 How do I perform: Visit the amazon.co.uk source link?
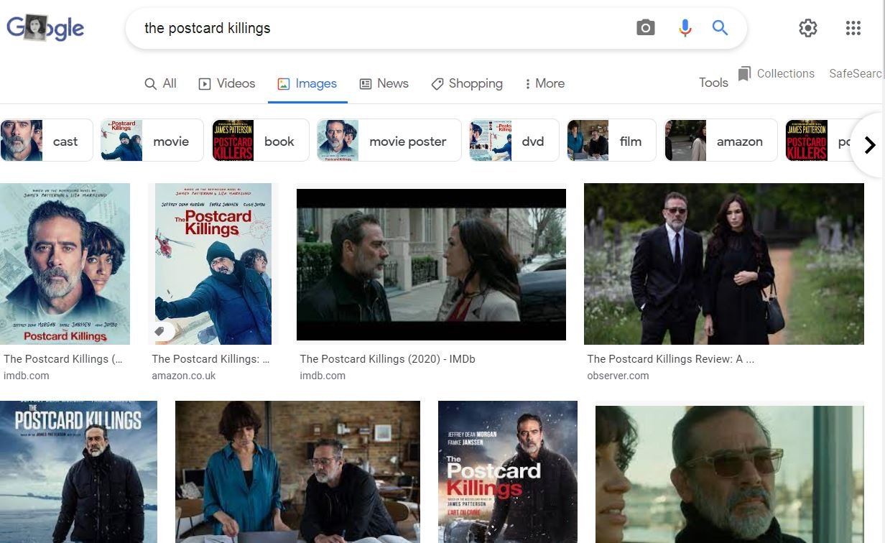coord(183,376)
